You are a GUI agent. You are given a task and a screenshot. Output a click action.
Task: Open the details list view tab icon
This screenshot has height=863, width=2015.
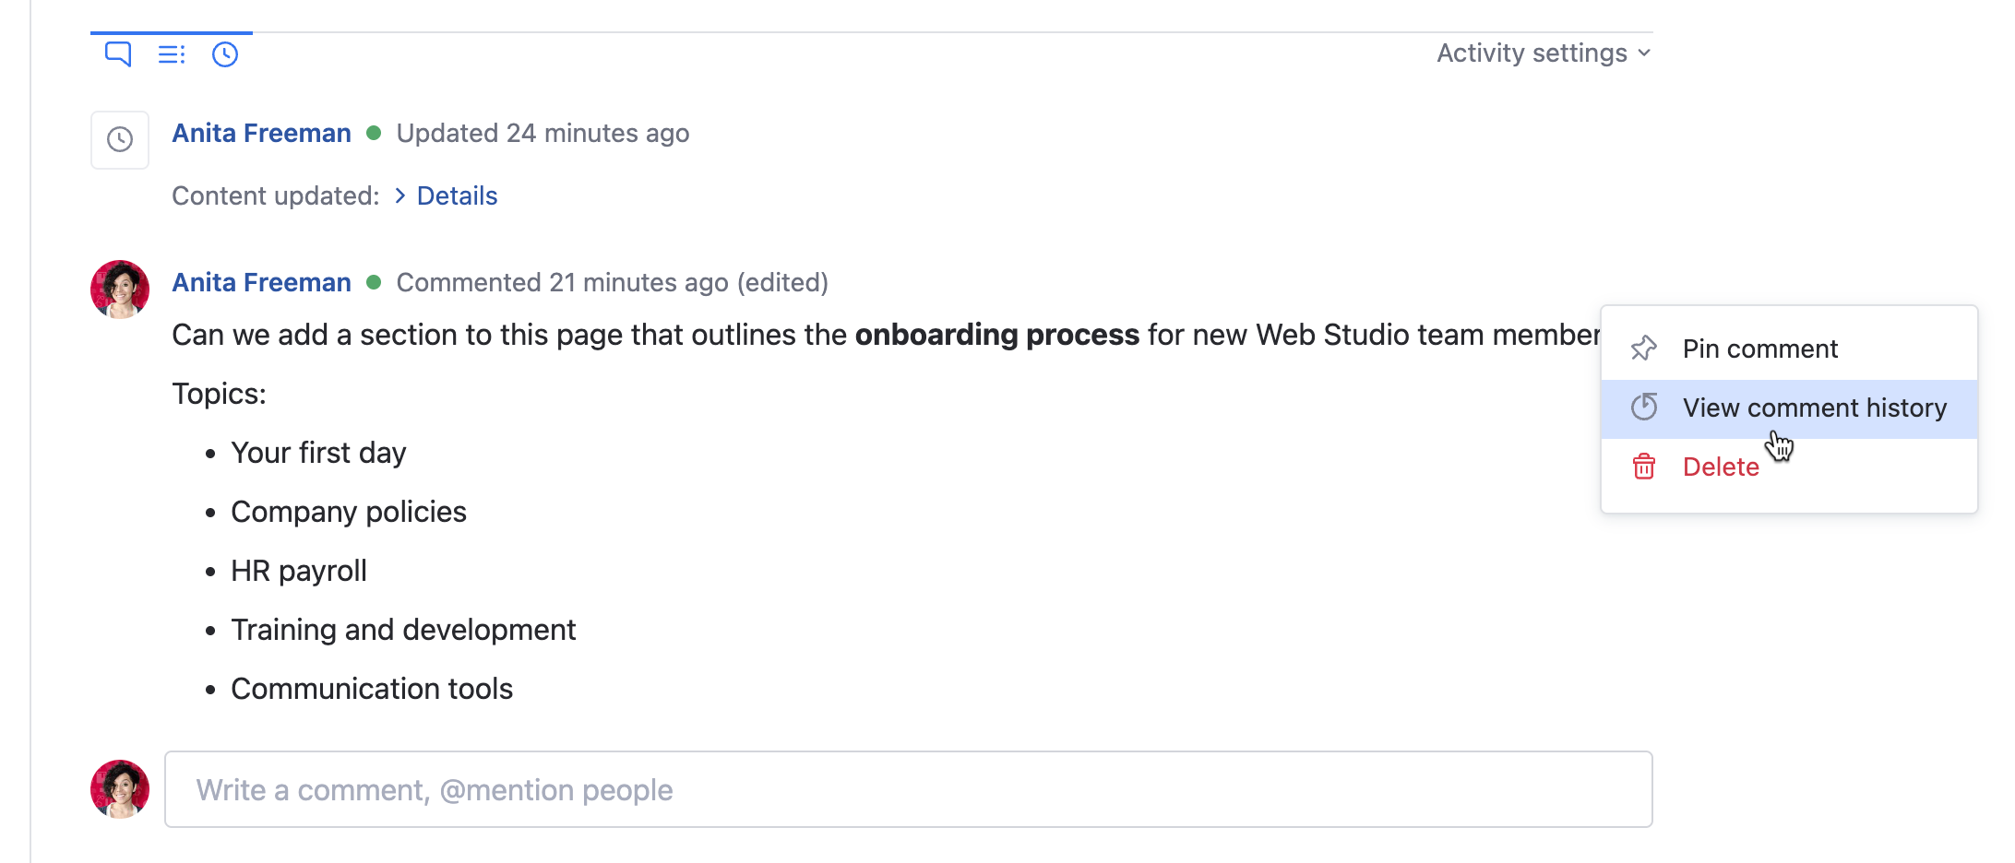coord(172,54)
